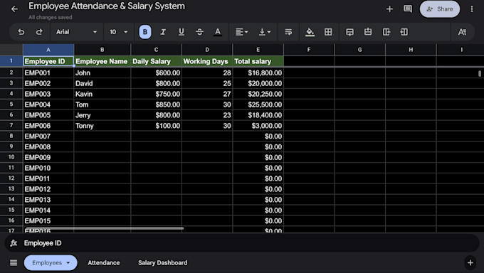Select column F header

click(309, 50)
